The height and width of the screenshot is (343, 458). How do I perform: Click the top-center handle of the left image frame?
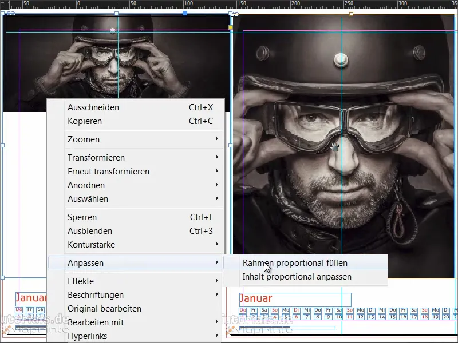tap(117, 13)
